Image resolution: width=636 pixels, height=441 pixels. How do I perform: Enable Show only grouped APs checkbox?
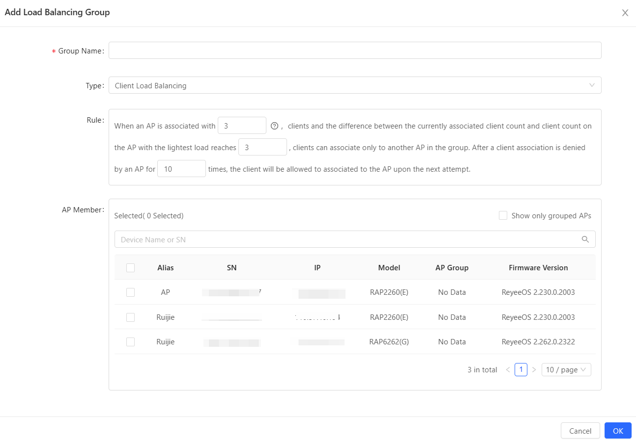[x=503, y=215]
